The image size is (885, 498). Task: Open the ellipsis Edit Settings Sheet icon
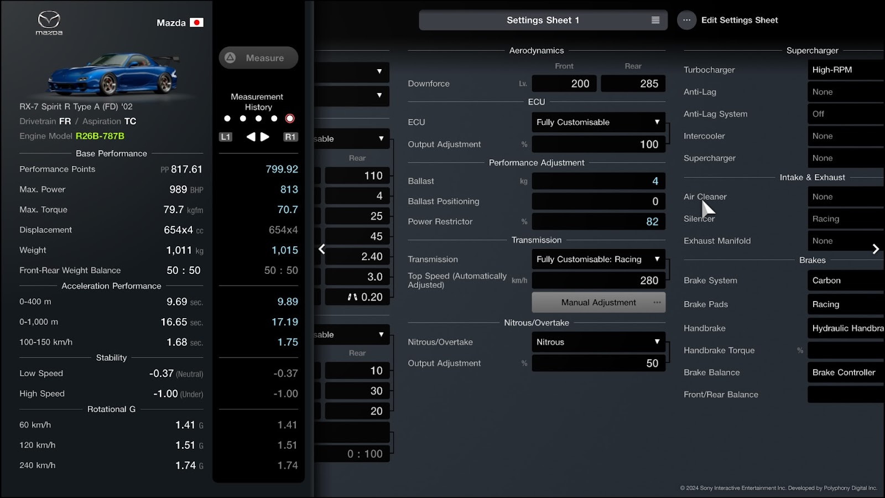point(686,20)
